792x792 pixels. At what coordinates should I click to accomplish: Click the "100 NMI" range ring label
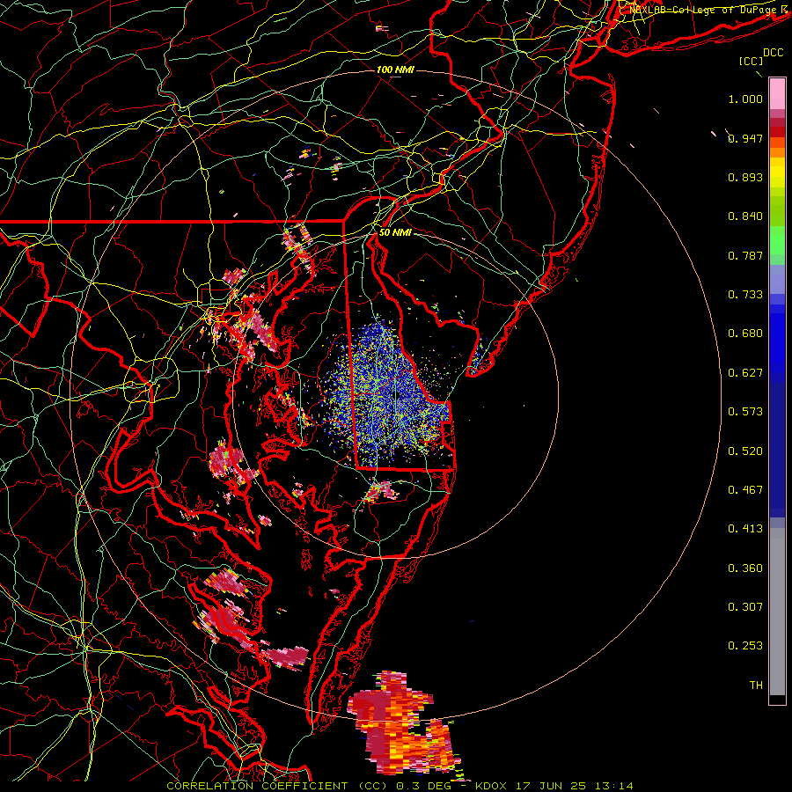click(x=395, y=70)
